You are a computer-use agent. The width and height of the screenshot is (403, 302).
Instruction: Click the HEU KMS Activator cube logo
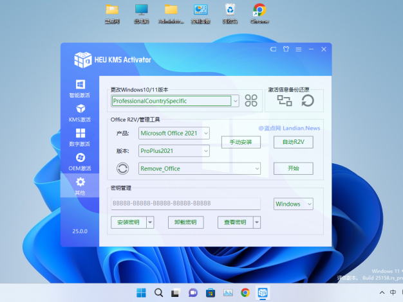83,60
